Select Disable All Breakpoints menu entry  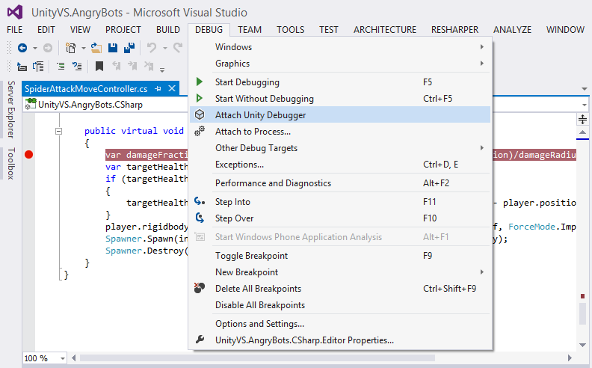tap(340, 305)
